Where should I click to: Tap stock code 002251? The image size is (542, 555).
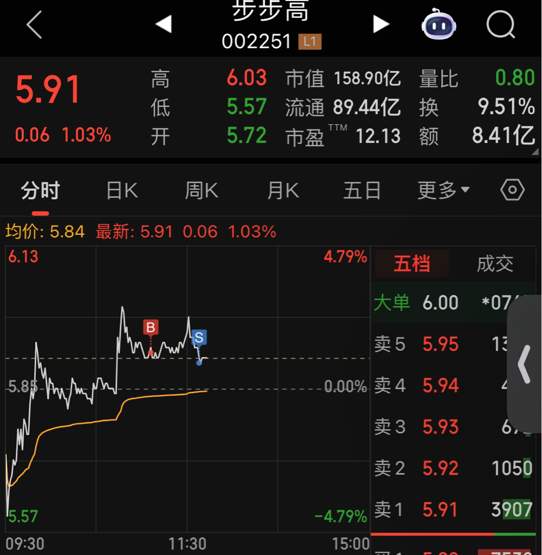pyautogui.click(x=256, y=42)
